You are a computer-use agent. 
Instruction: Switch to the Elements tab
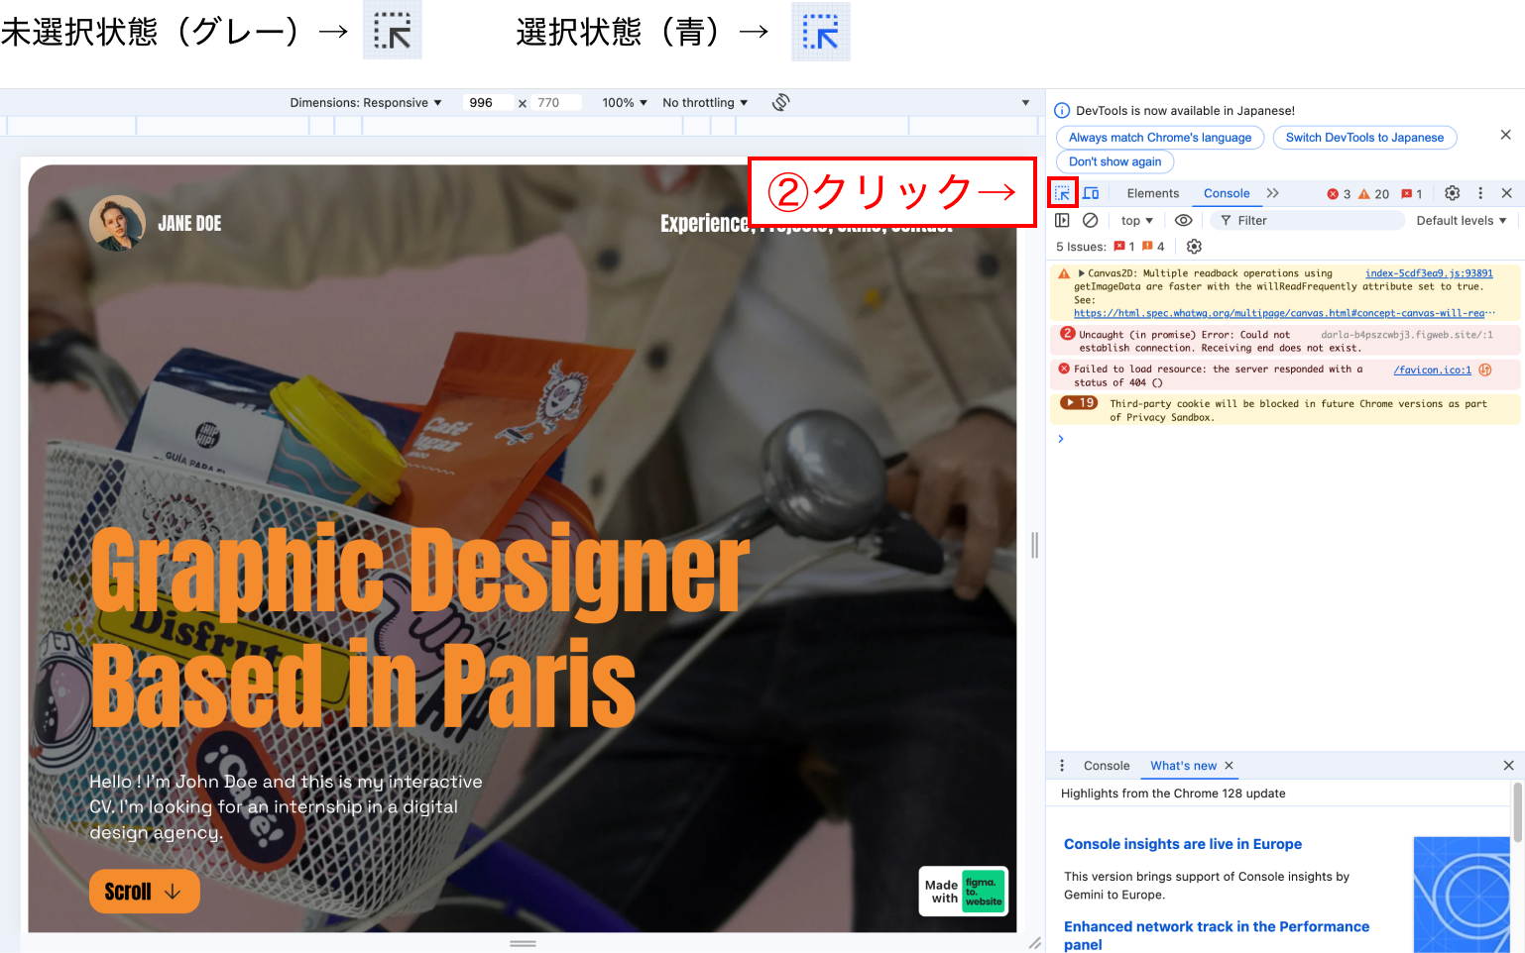1152,193
